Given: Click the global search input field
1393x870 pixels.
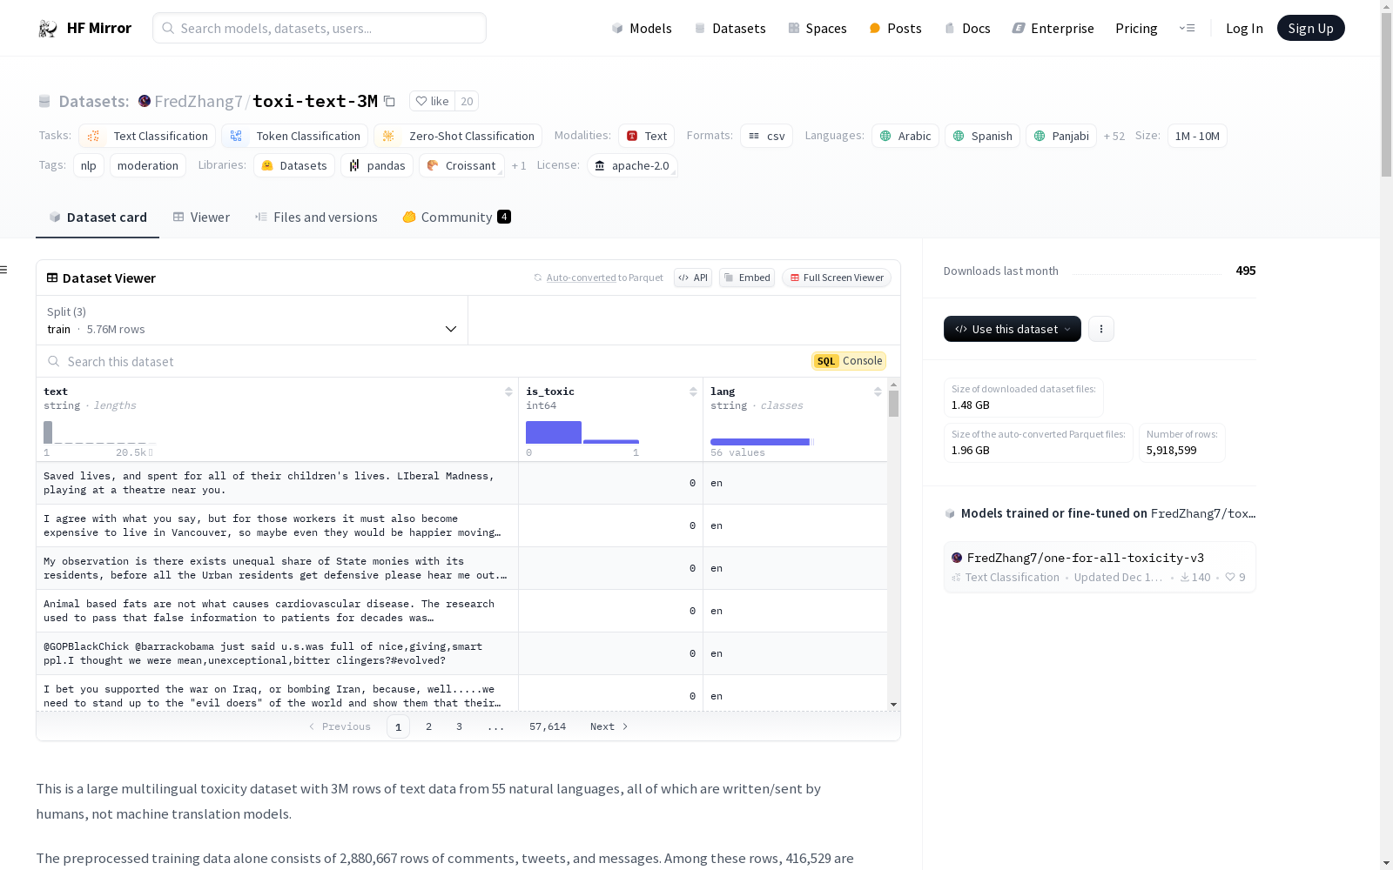Looking at the screenshot, I should tap(320, 28).
